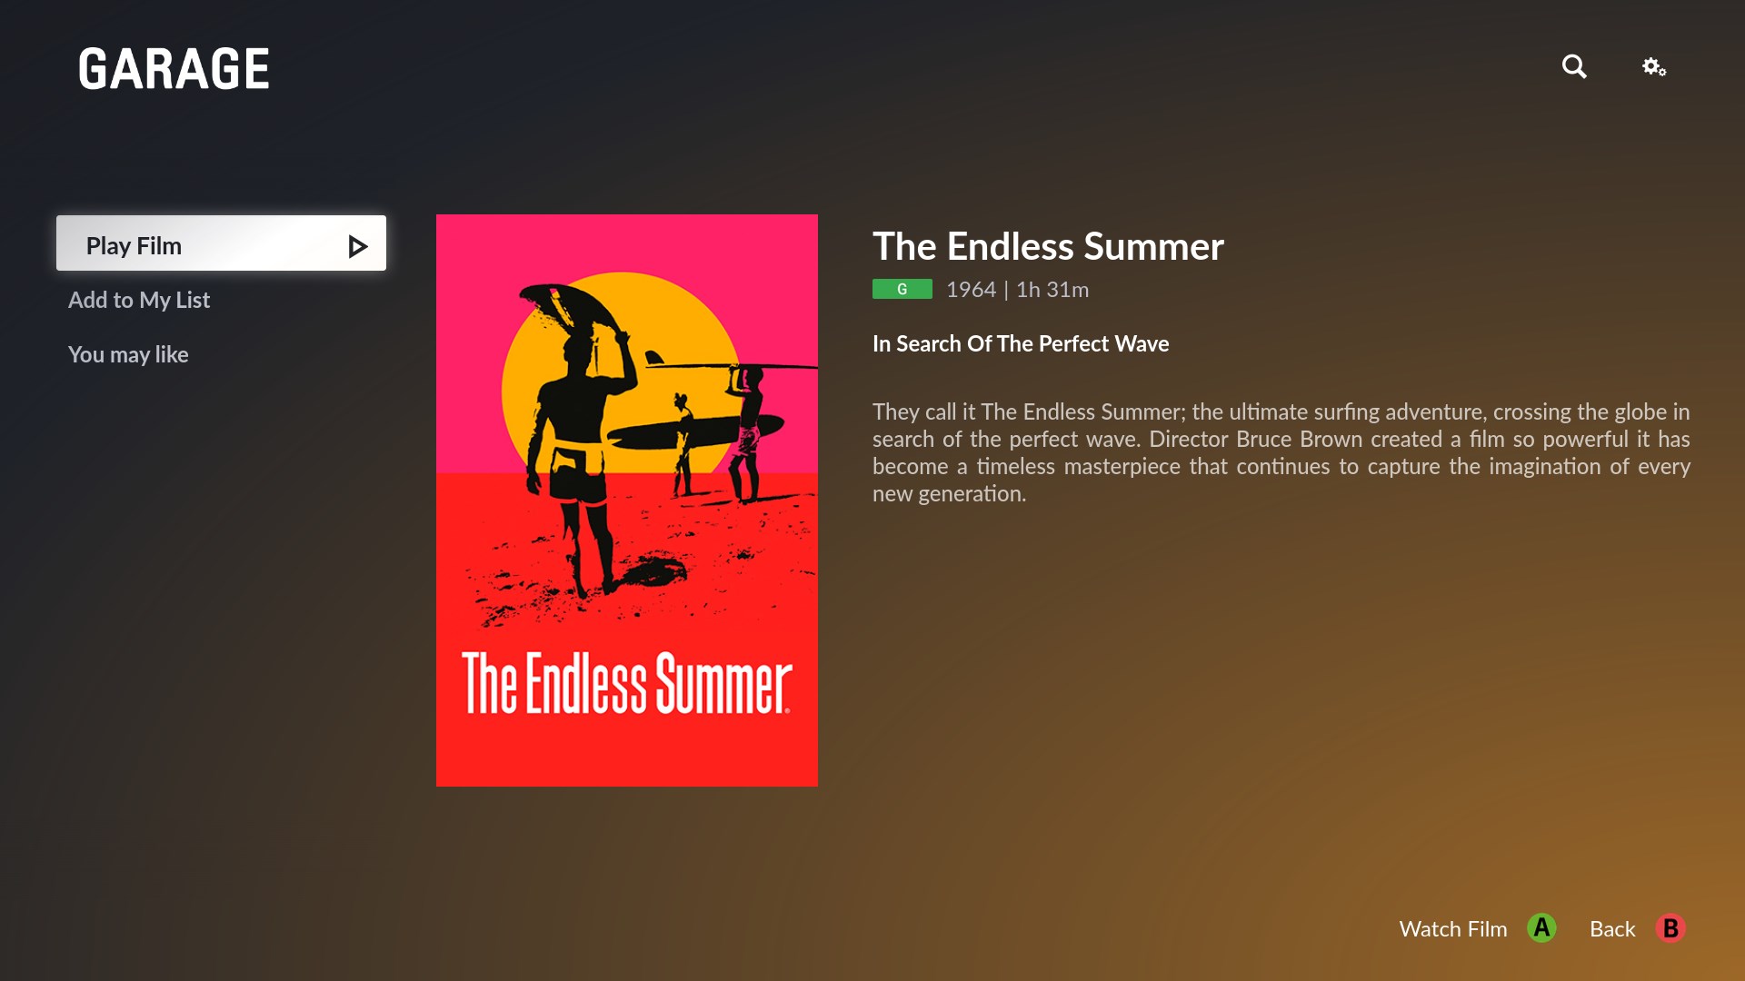Click the film runtime 1h 31m
Viewport: 1745px width, 981px height.
coord(1051,289)
